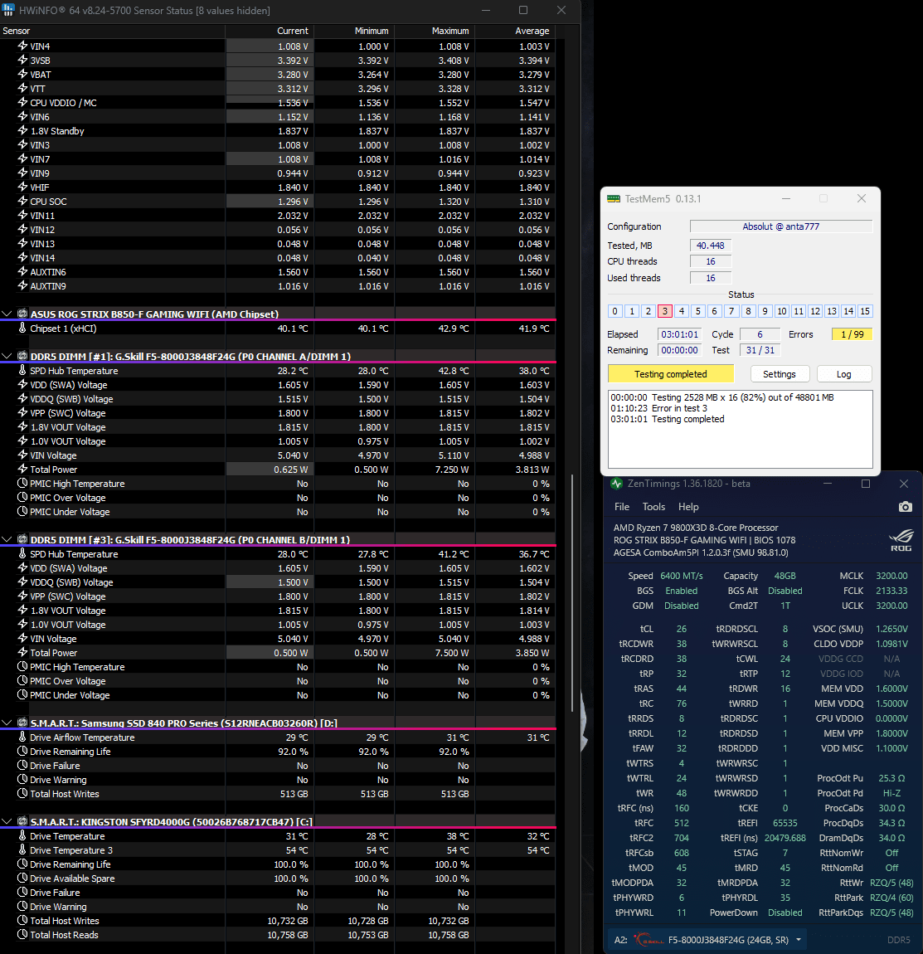This screenshot has width=923, height=954.
Task: Click the TestMem5 app icon in title bar
Action: tap(614, 199)
